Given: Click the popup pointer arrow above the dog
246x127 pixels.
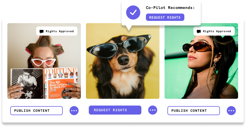Looking at the screenshot, I should coord(129,28).
